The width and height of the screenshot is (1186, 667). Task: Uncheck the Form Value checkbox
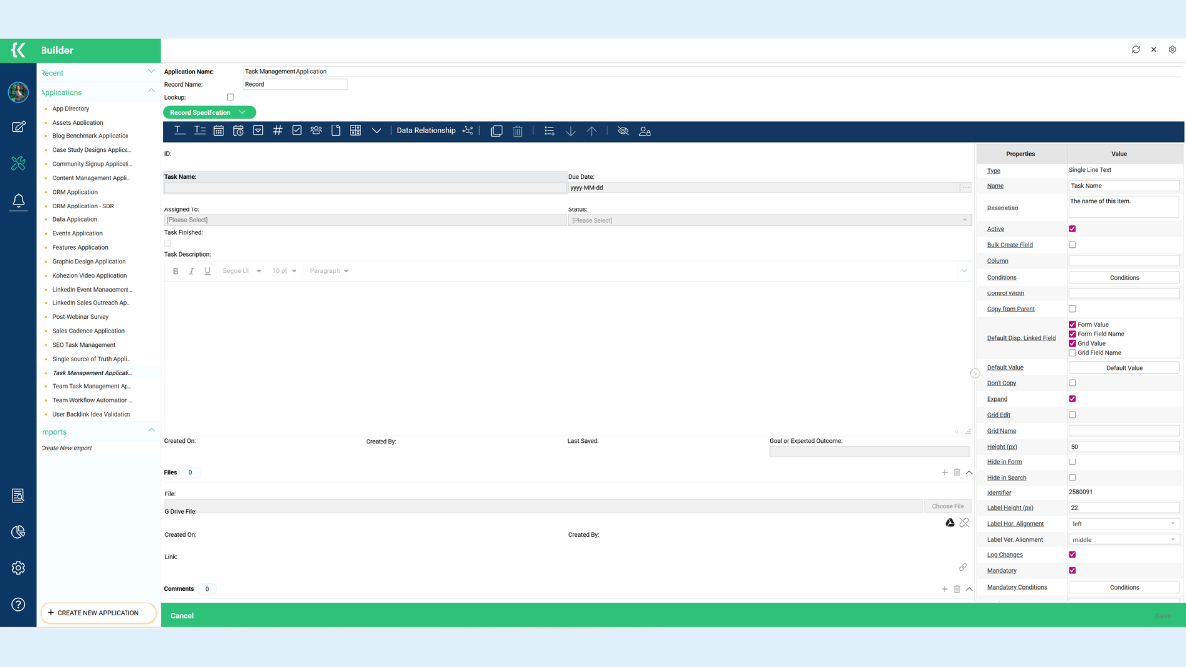[1073, 324]
